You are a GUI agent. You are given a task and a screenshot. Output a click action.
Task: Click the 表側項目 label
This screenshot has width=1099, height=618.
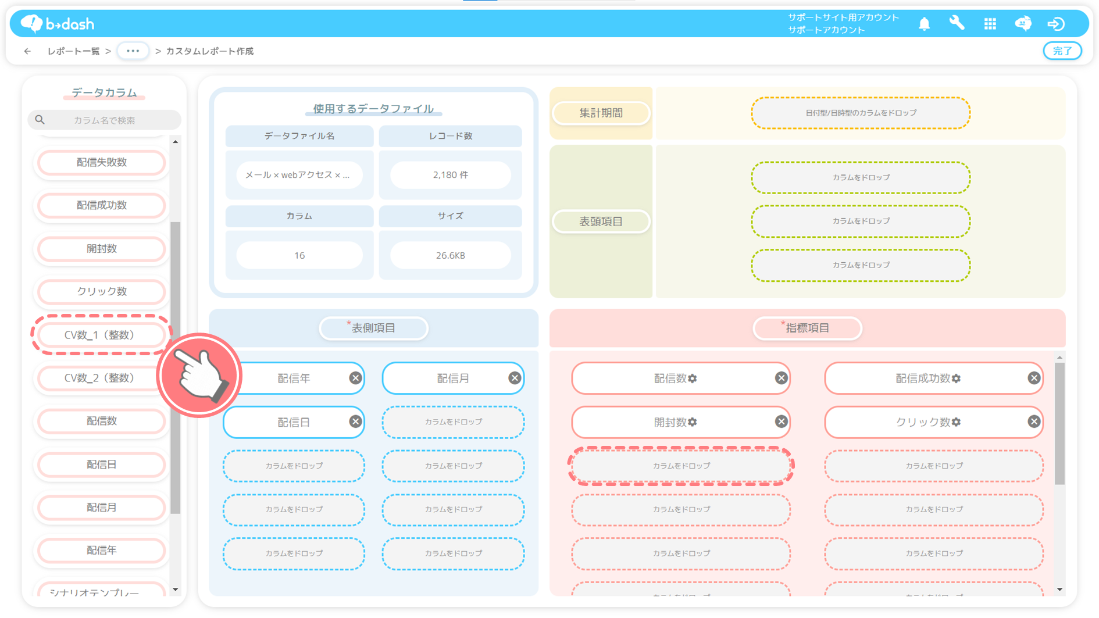373,328
